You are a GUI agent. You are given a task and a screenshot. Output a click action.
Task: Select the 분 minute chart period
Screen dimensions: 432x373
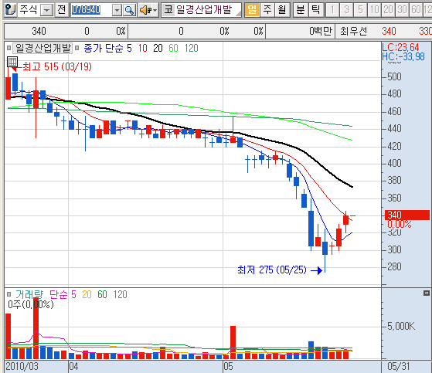[301, 10]
